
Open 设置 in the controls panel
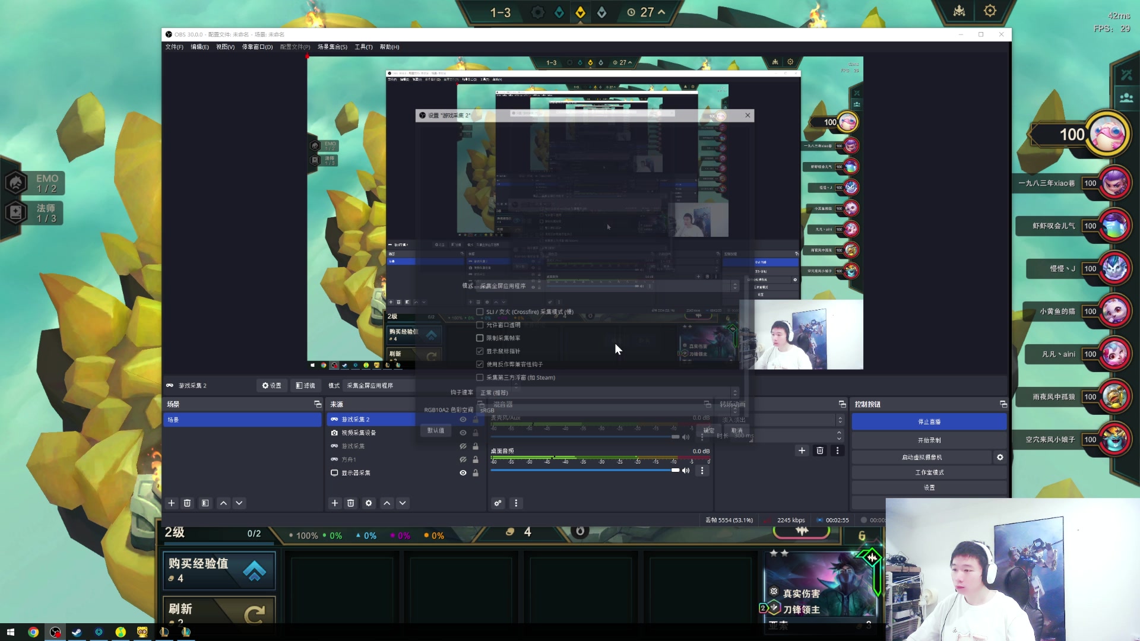[x=929, y=488]
